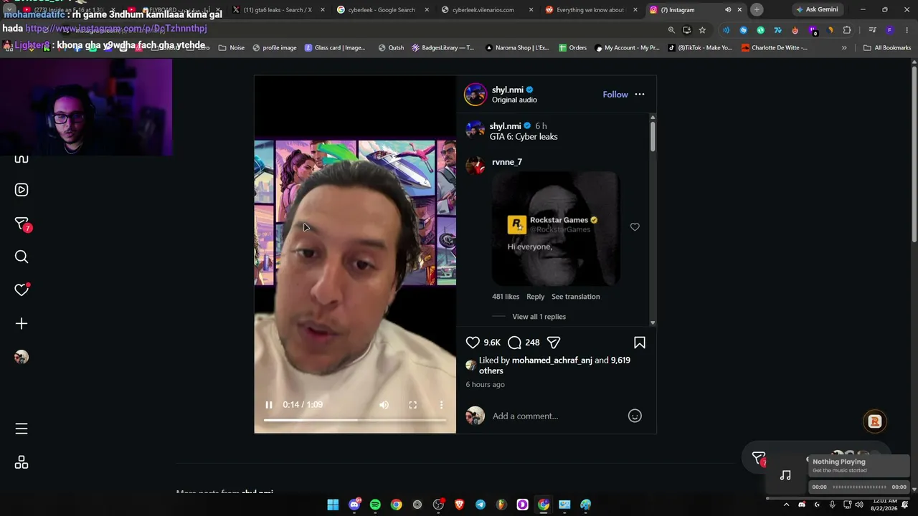Image resolution: width=918 pixels, height=516 pixels.
Task: Open the Noise bookmark folder
Action: click(x=232, y=48)
